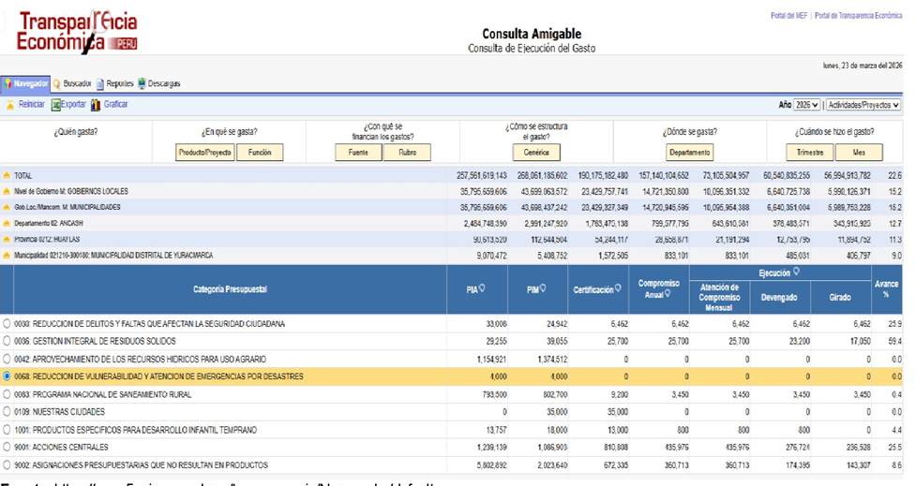The height and width of the screenshot is (486, 916).
Task: Click the Graficar chart icon
Action: [96, 105]
